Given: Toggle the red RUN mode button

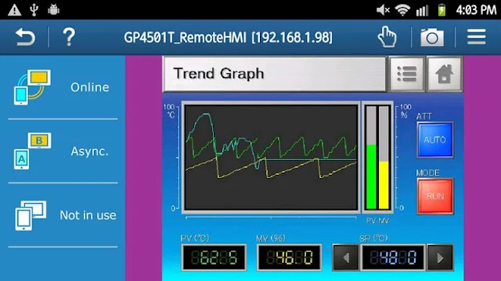Looking at the screenshot, I should pyautogui.click(x=435, y=196).
